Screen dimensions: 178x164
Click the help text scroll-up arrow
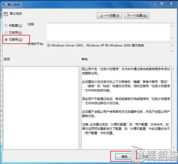[174, 69]
